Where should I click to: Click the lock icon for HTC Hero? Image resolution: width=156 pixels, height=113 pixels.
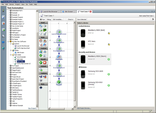[x=109, y=44]
